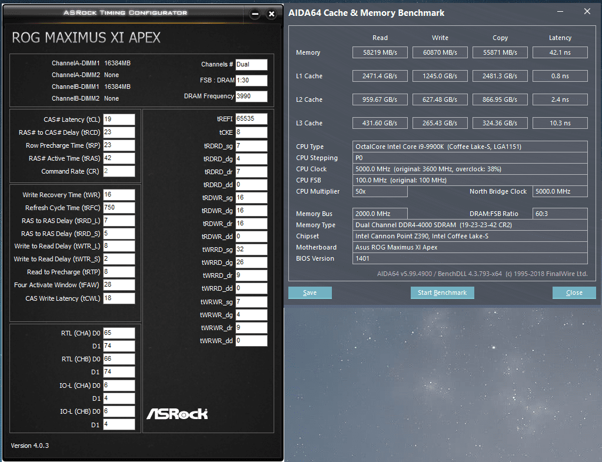Click the Save button in AIDA64

(x=310, y=293)
